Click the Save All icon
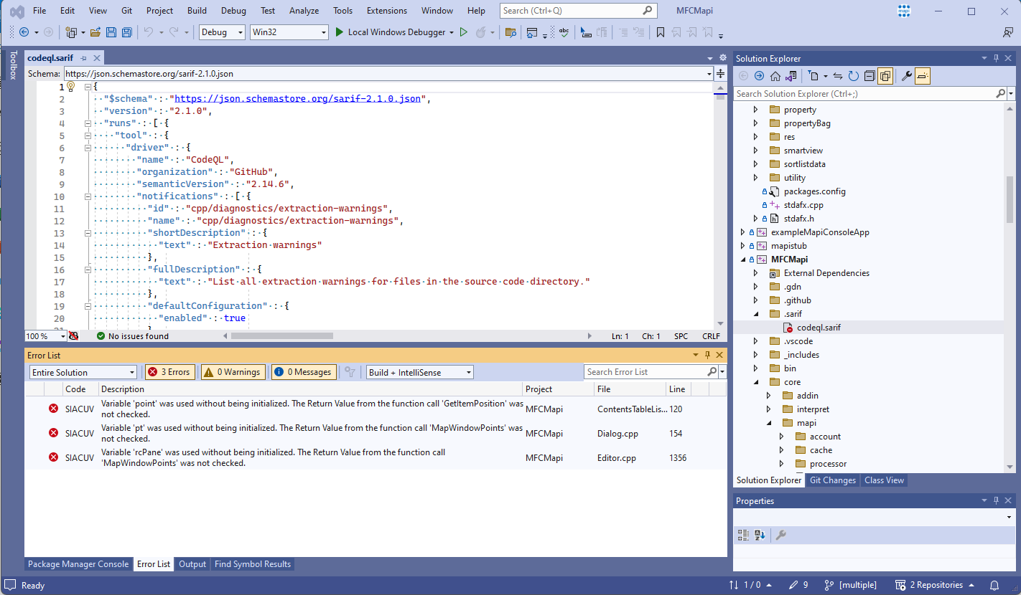Viewport: 1021px width, 595px height. pos(126,32)
